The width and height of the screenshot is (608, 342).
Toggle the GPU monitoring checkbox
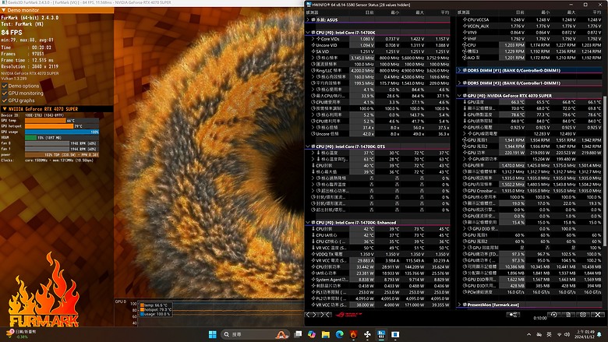click(x=5, y=93)
